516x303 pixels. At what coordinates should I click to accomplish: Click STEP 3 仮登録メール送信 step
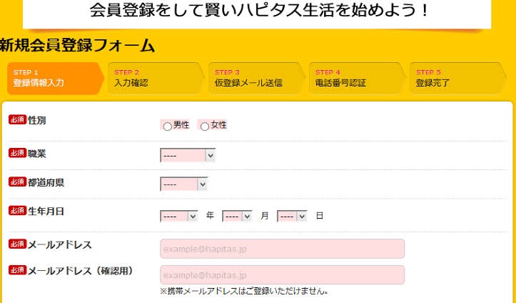pyautogui.click(x=255, y=78)
